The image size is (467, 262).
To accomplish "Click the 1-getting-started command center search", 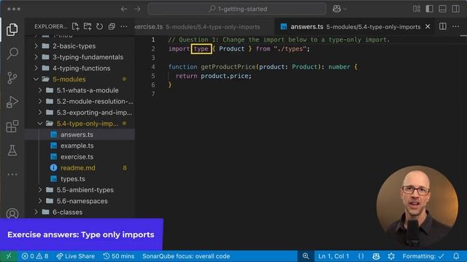I will click(x=237, y=9).
